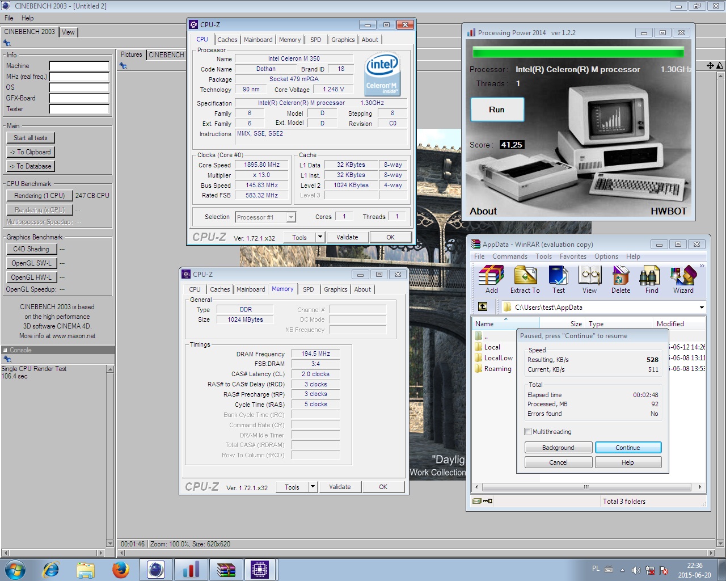Click the Machine input field in CINEBENCH
Screen dimensions: 726x581
pos(79,66)
